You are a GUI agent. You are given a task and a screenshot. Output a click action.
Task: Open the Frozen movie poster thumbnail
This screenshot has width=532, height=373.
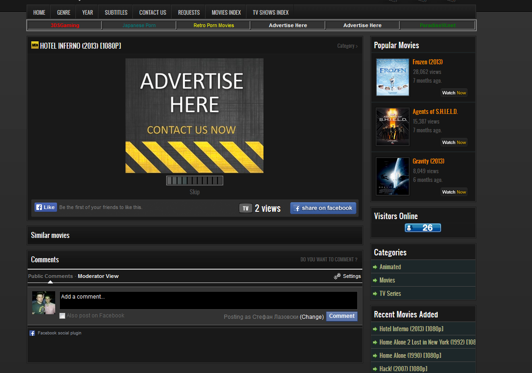393,77
